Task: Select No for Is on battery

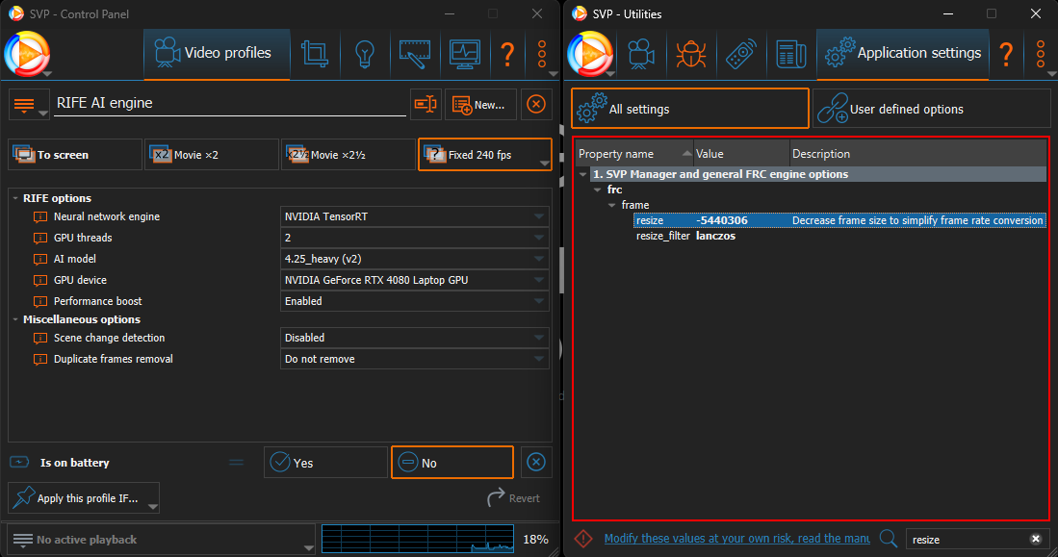Action: pyautogui.click(x=452, y=463)
